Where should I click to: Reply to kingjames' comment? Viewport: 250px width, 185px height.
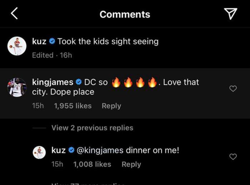(x=111, y=106)
